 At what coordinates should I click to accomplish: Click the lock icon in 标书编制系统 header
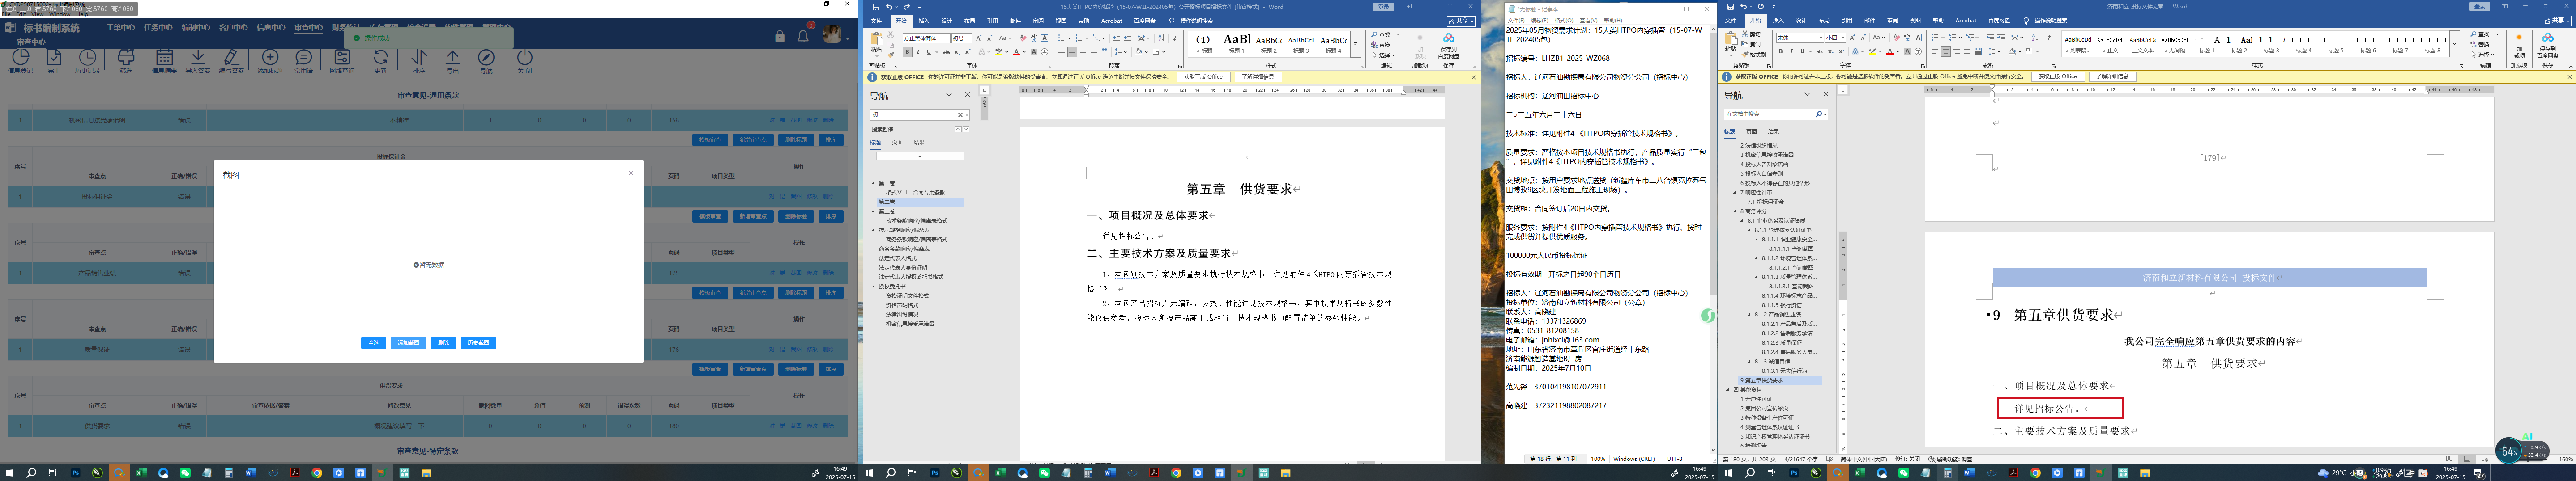point(780,36)
